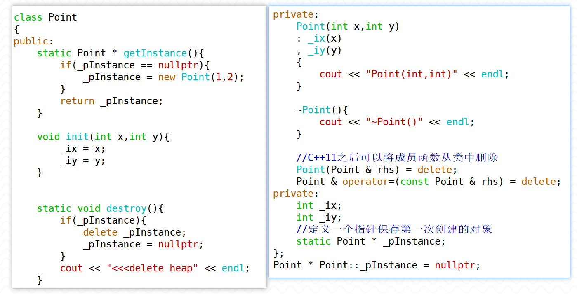
Task: Click the "Point(int,int)" string literal
Action: [412, 74]
